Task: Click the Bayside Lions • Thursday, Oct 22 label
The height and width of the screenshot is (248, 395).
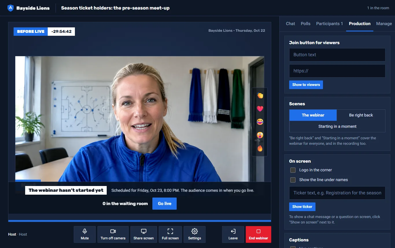Action: pos(237,31)
